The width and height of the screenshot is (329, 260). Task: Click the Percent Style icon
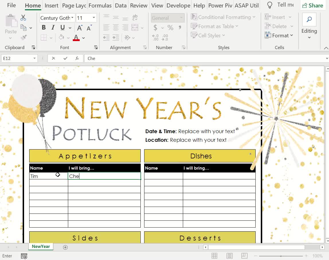click(x=170, y=28)
